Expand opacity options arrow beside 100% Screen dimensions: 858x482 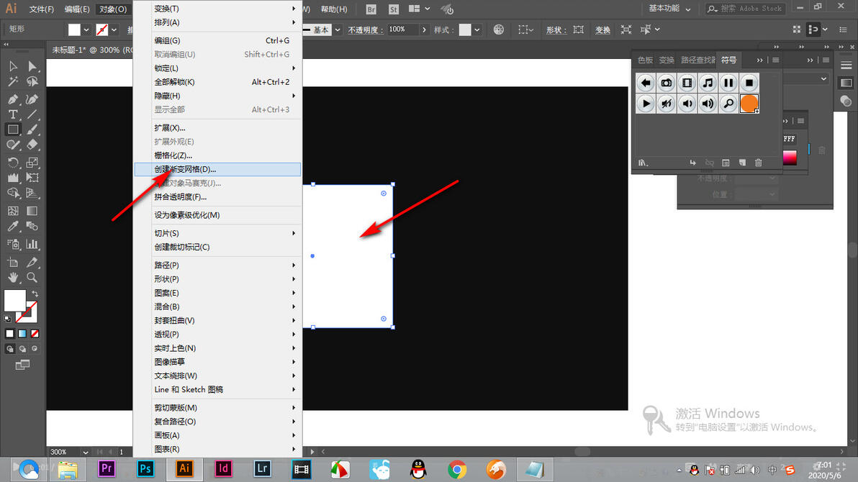tap(424, 30)
